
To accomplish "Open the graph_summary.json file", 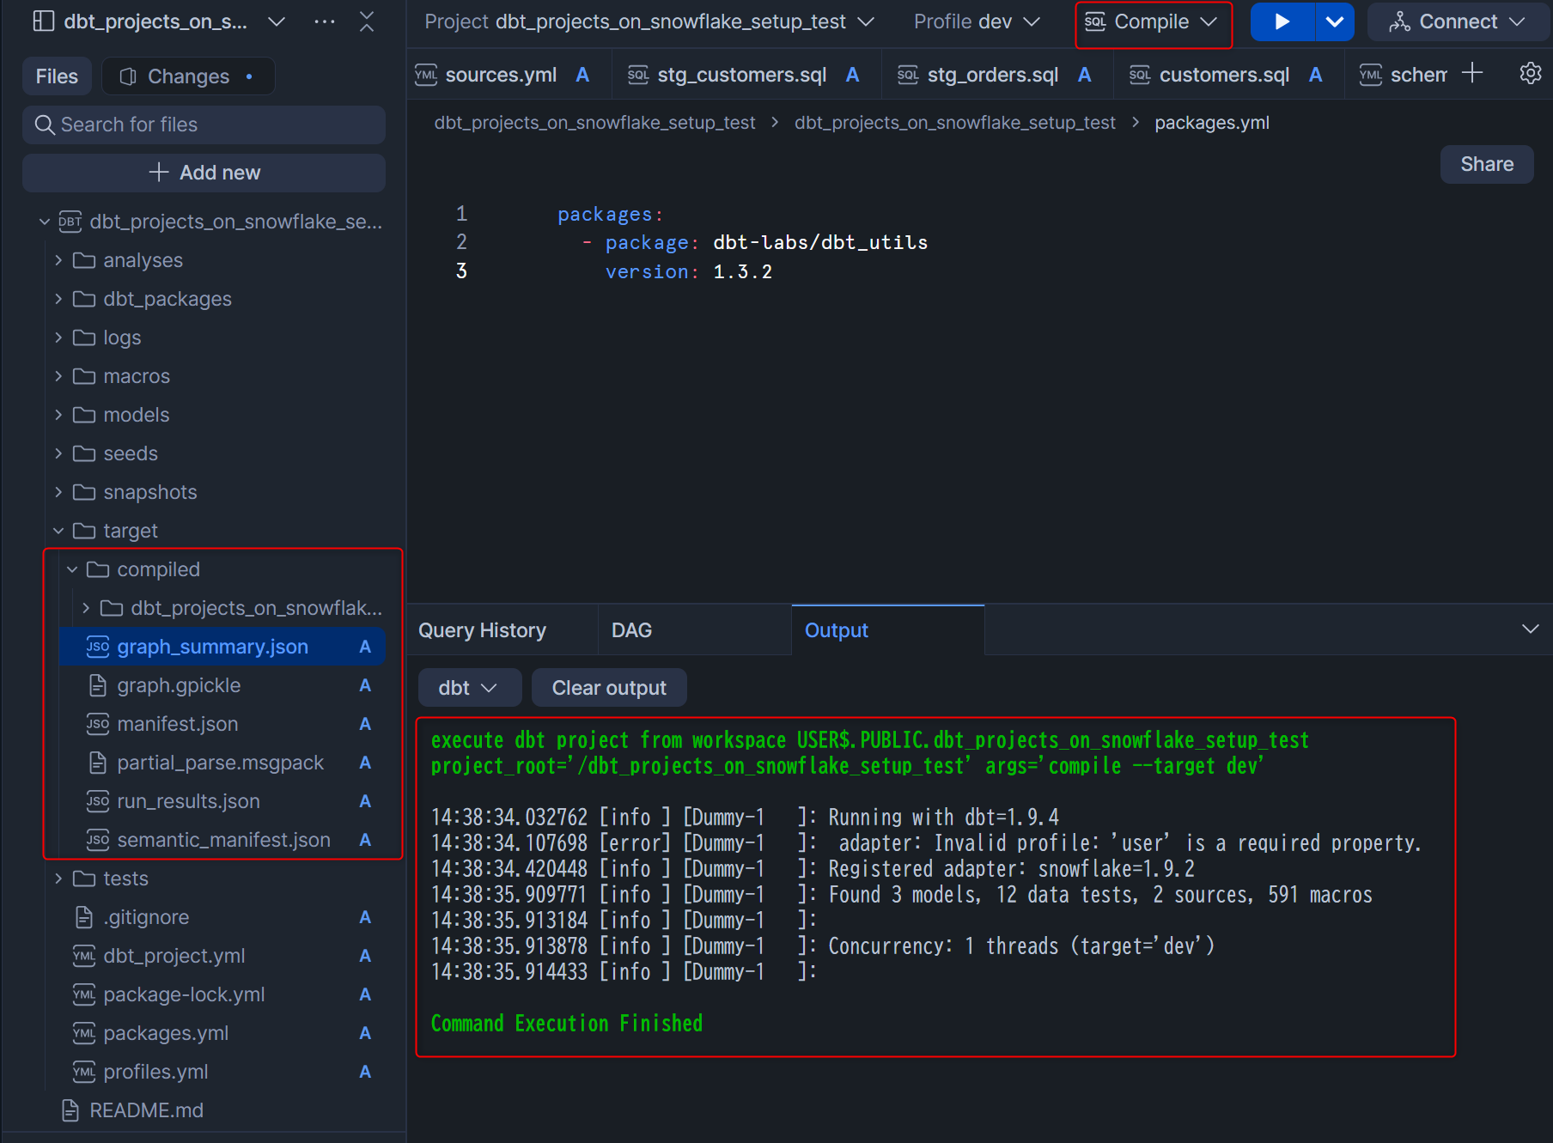I will coord(212,647).
